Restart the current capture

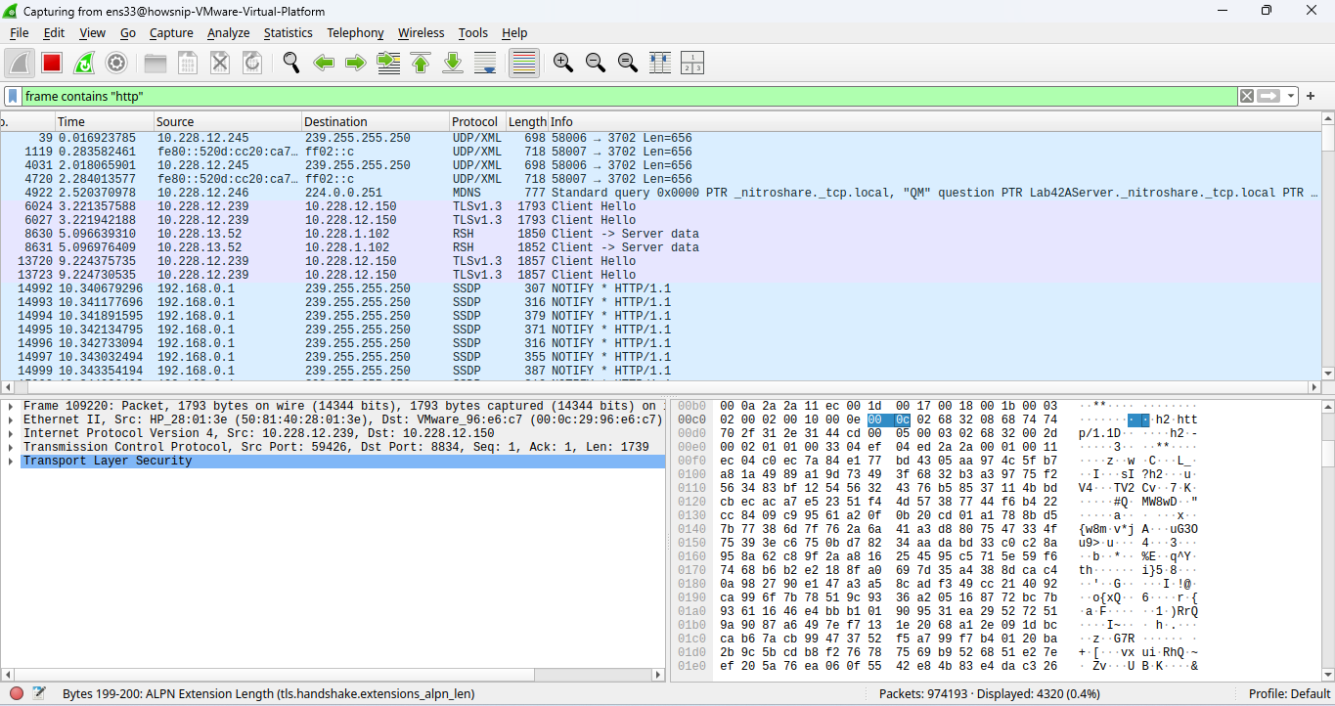click(84, 63)
